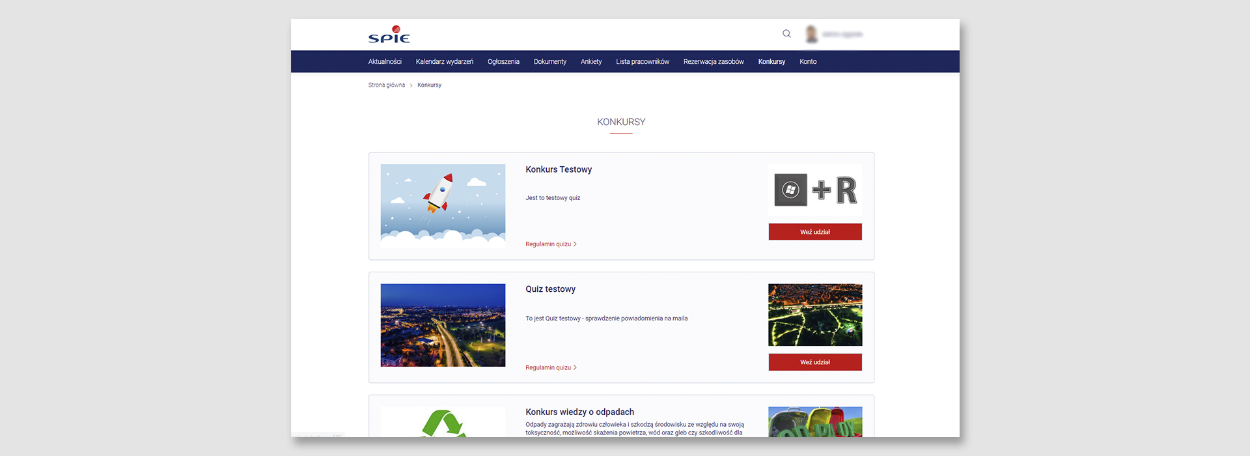Viewport: 1250px width, 456px height.
Task: Open the user profile avatar
Action: [811, 34]
